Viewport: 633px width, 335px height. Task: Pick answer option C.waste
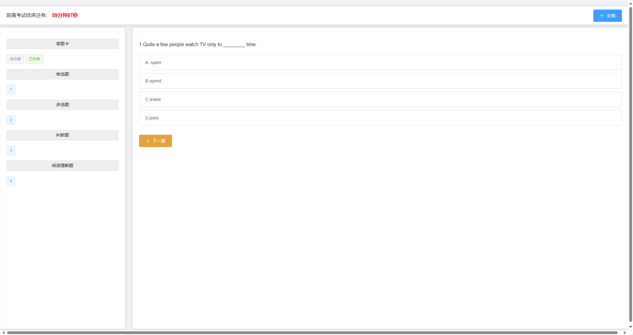pyautogui.click(x=380, y=99)
